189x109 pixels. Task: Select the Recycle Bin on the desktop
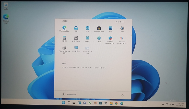(6, 6)
